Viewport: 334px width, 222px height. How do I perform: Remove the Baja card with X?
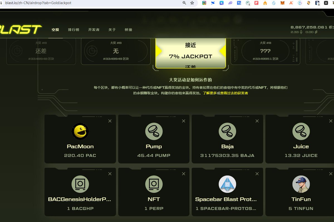tap(257, 121)
